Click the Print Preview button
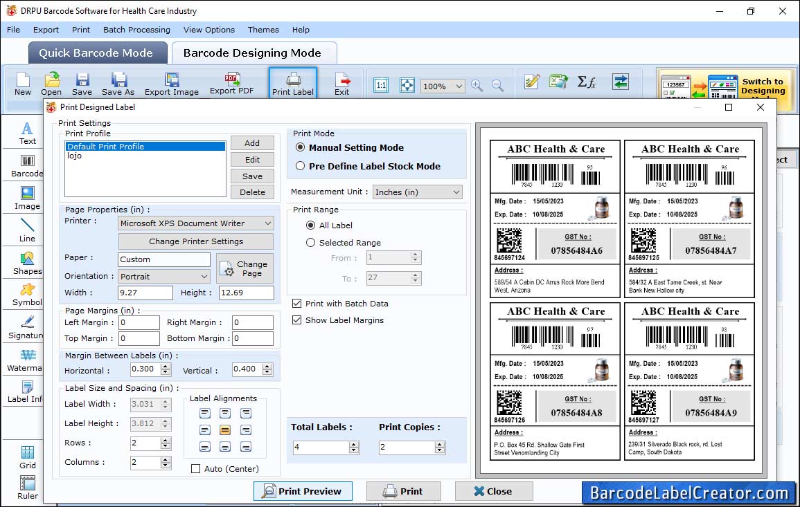800x507 pixels. click(303, 491)
